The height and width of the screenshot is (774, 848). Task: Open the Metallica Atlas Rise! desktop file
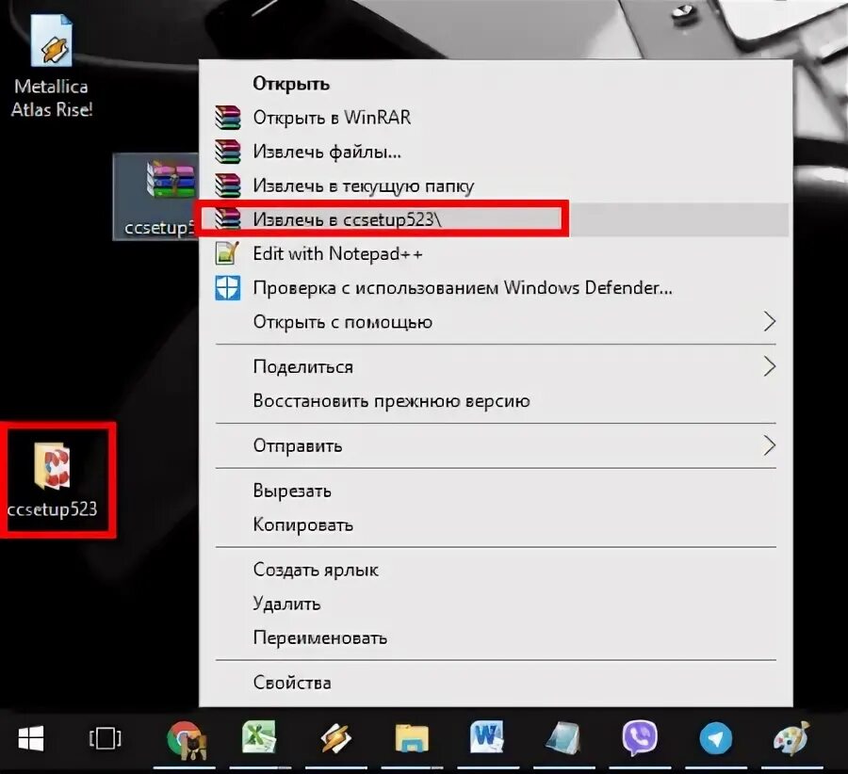[51, 65]
